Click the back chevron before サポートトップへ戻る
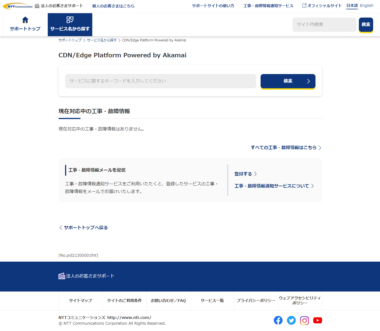The width and height of the screenshot is (380, 331). (x=61, y=228)
